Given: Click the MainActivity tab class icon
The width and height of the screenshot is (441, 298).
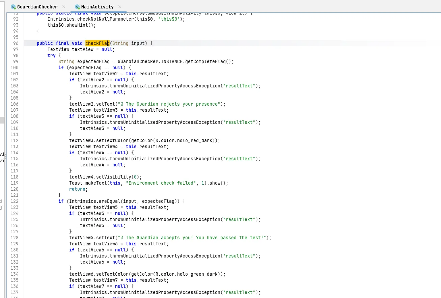Looking at the screenshot, I should (77, 7).
